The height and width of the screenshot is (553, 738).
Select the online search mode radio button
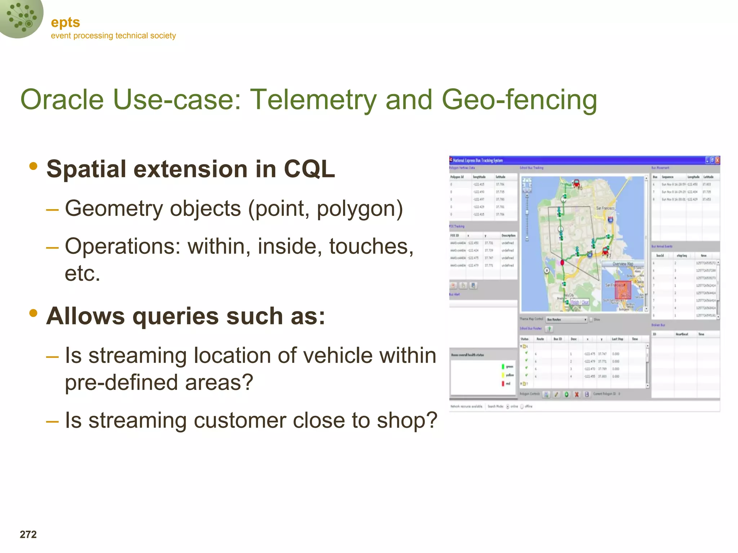tap(508, 406)
